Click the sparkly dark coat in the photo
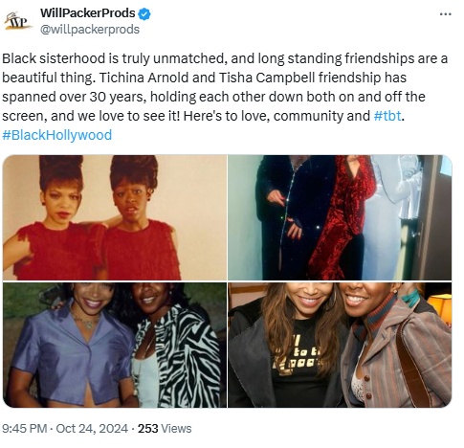464x448 pixels. tap(294, 217)
